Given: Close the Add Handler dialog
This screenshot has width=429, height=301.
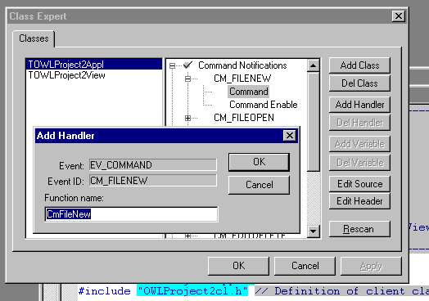Looking at the screenshot, I should coord(290,136).
